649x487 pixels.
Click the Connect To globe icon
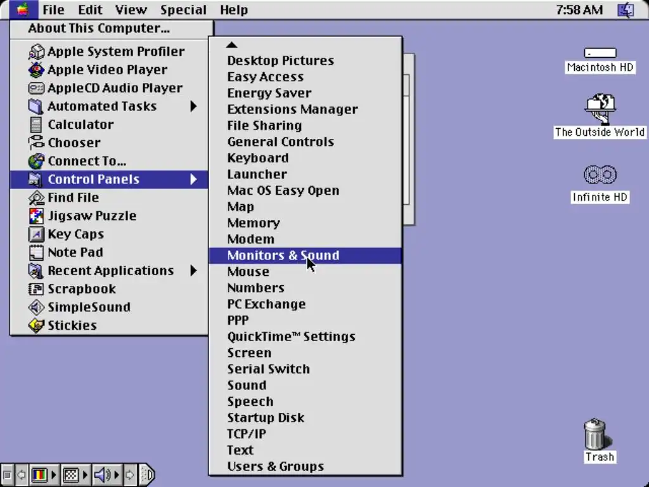[x=36, y=161]
